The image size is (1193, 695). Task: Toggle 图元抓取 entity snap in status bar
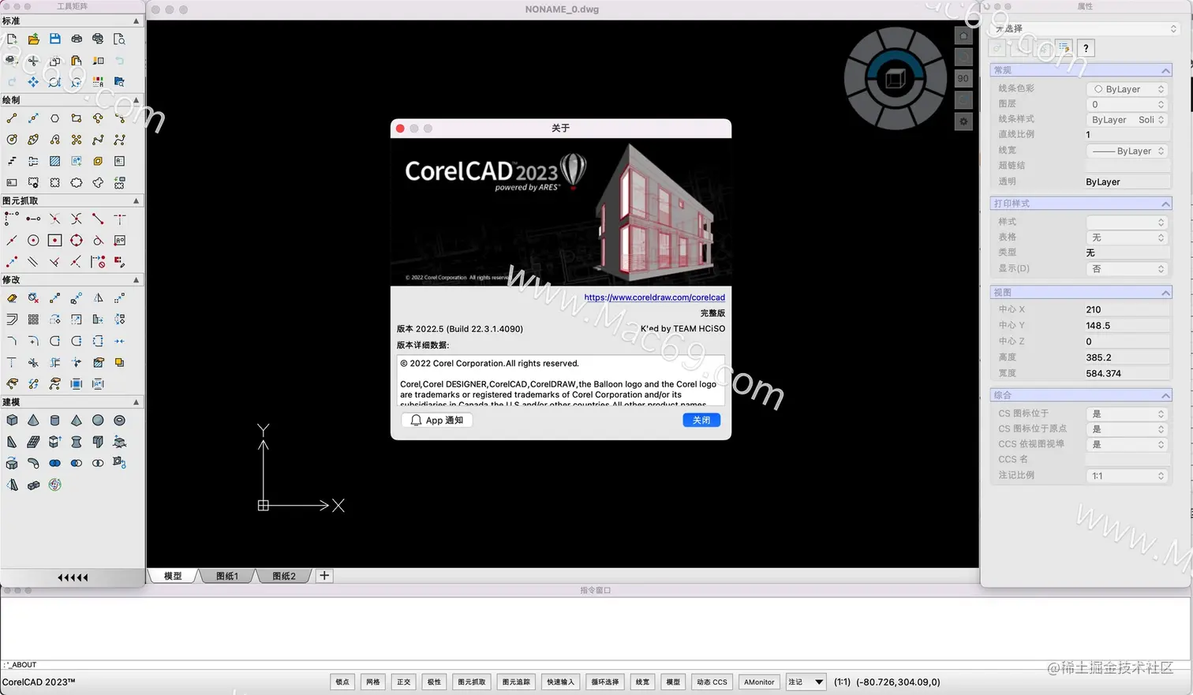472,682
